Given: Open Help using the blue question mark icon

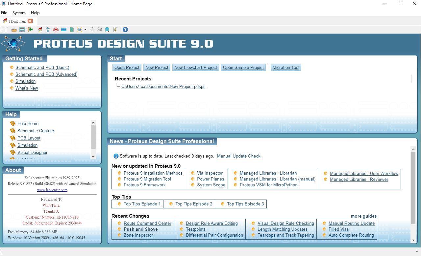Looking at the screenshot, I should coord(125,30).
